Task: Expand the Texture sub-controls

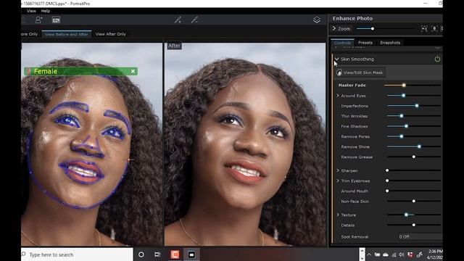Action: tap(338, 215)
